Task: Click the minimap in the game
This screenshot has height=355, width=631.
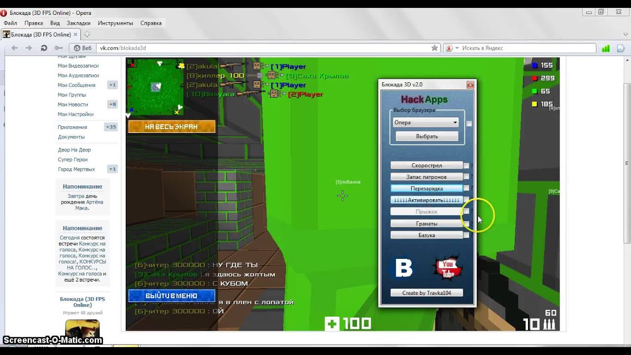Action: [x=155, y=87]
